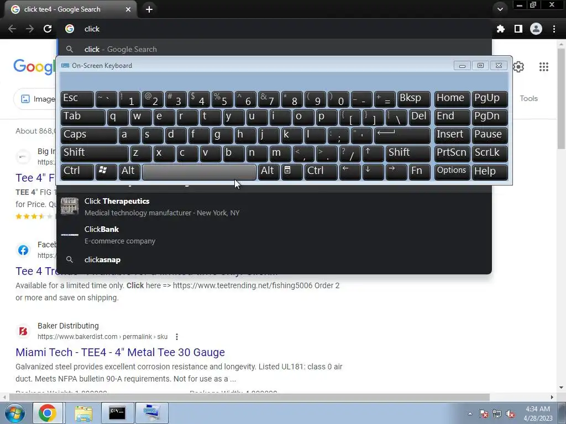Toggle the ScrLk key
The image size is (566, 424).
pos(490,153)
